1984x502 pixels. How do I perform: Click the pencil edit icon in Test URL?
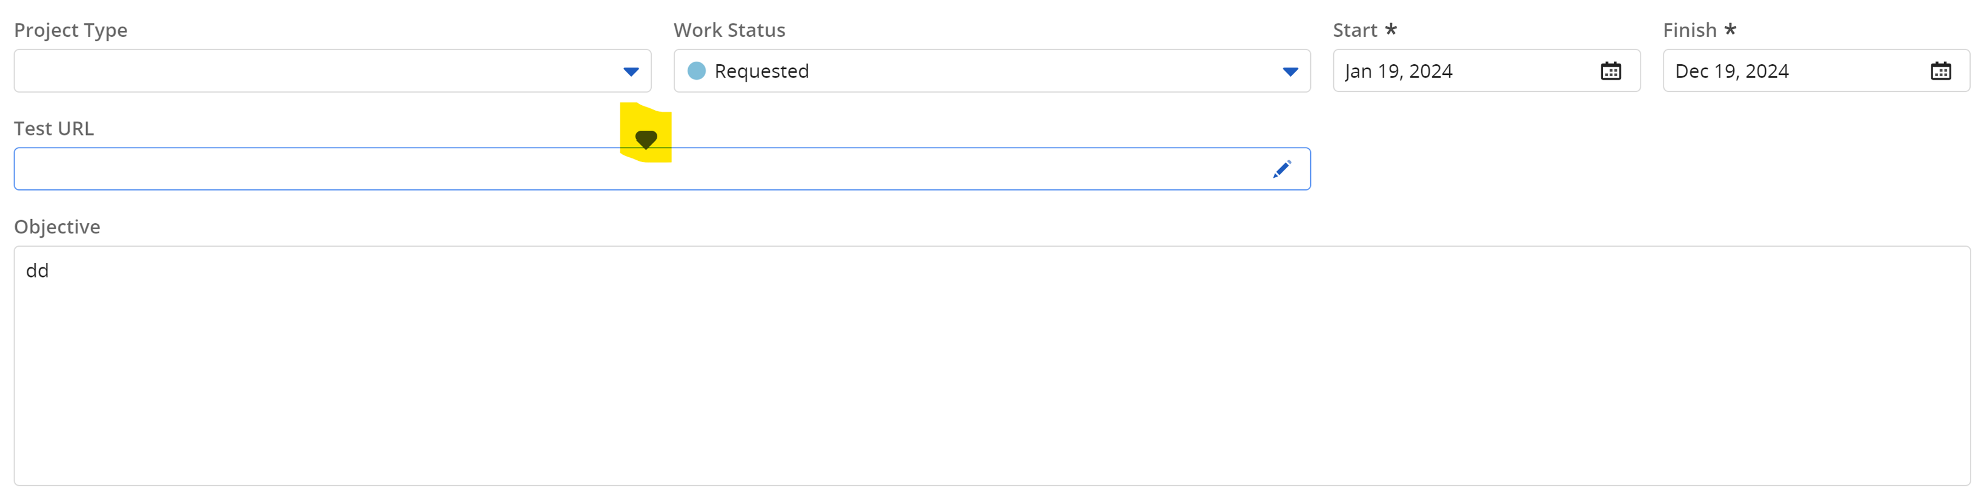coord(1282,169)
